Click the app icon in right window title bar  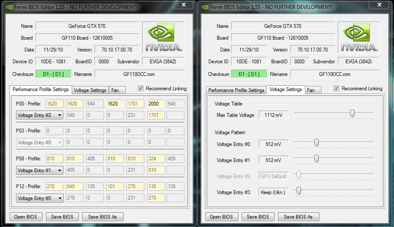(x=205, y=7)
